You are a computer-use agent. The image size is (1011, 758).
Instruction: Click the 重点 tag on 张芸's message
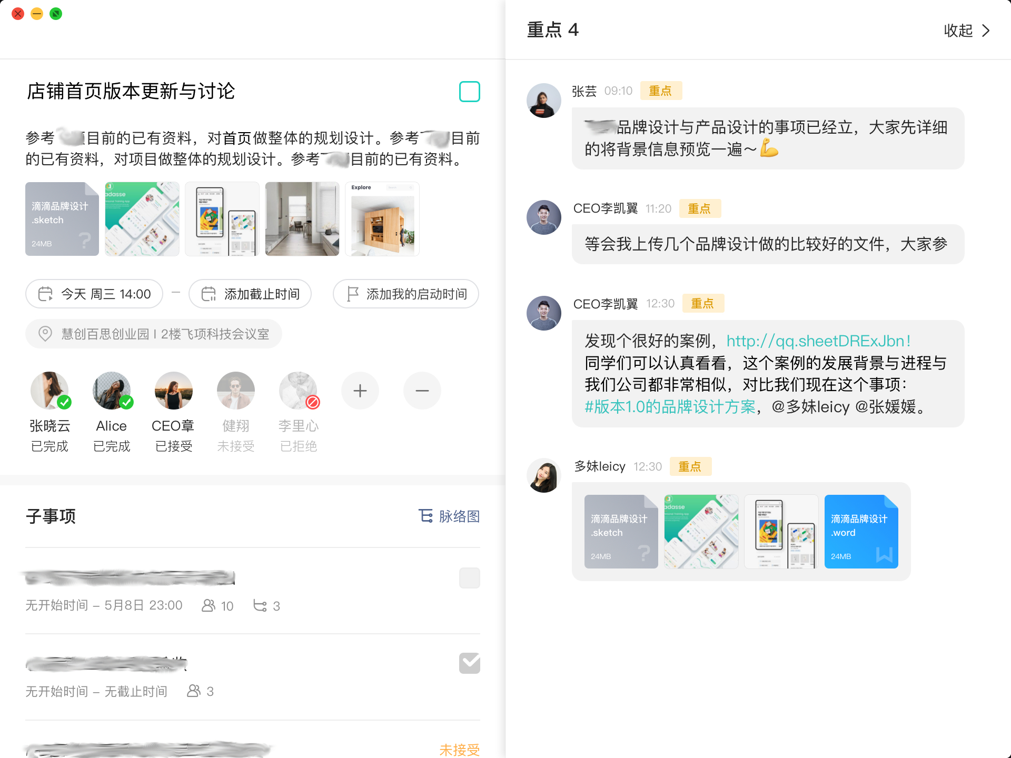pyautogui.click(x=661, y=91)
